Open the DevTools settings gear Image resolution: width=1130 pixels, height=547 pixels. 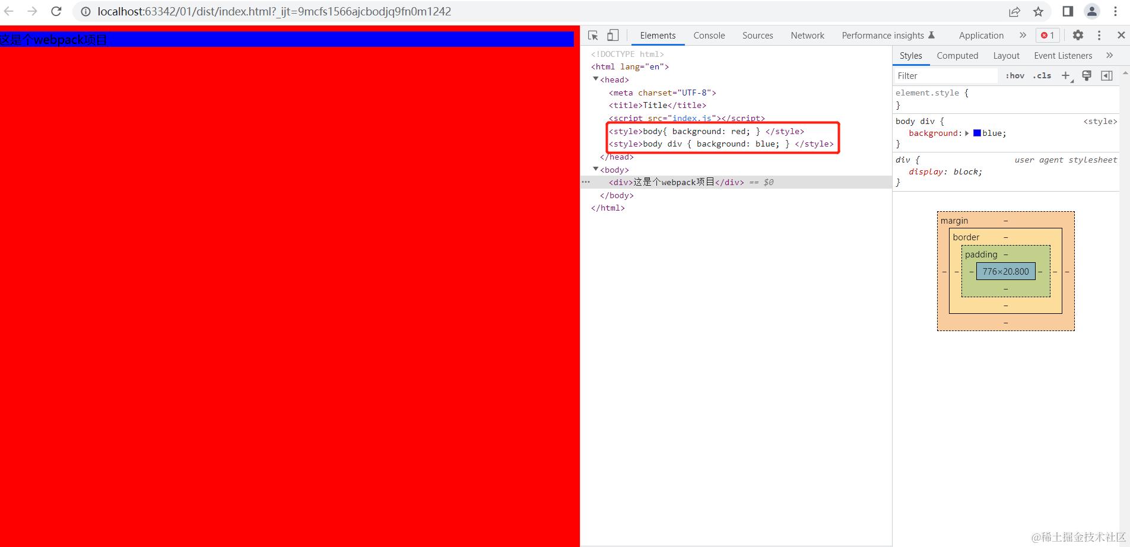tap(1078, 36)
